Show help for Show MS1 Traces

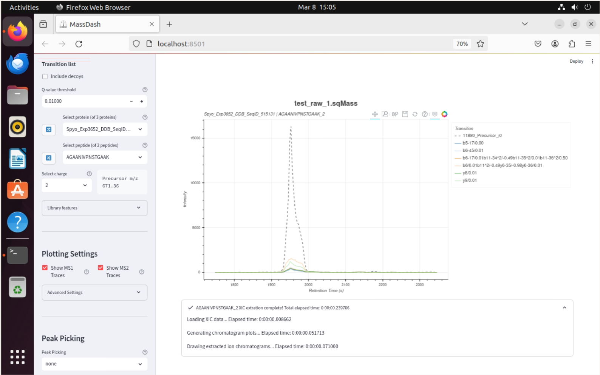coord(87,272)
